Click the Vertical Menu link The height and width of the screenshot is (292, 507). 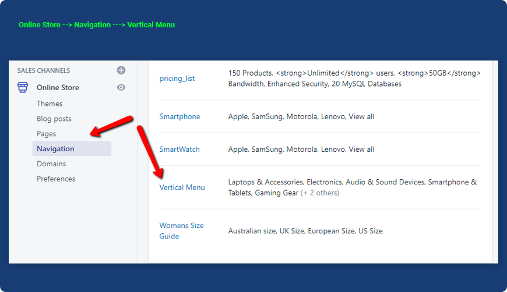[x=182, y=187]
